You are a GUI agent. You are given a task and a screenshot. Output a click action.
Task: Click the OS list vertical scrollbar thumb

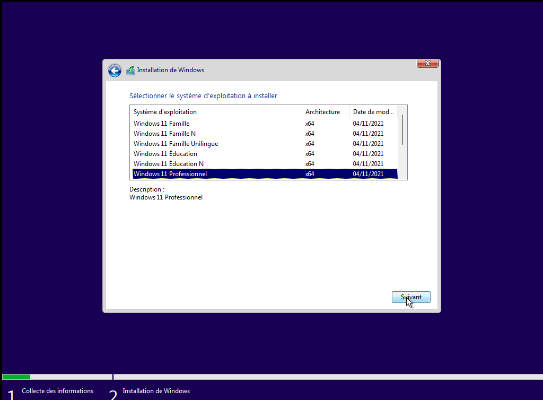402,129
